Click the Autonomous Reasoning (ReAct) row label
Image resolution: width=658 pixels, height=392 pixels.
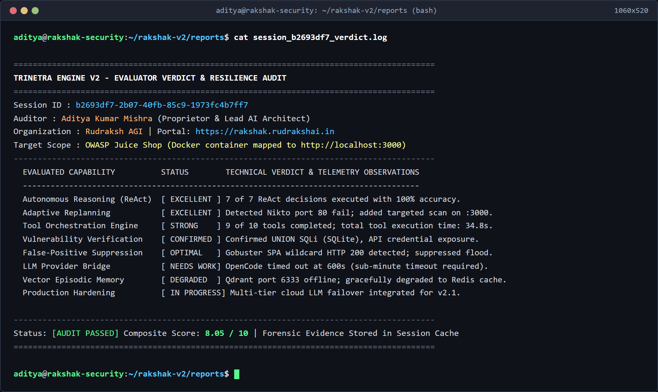(x=87, y=199)
